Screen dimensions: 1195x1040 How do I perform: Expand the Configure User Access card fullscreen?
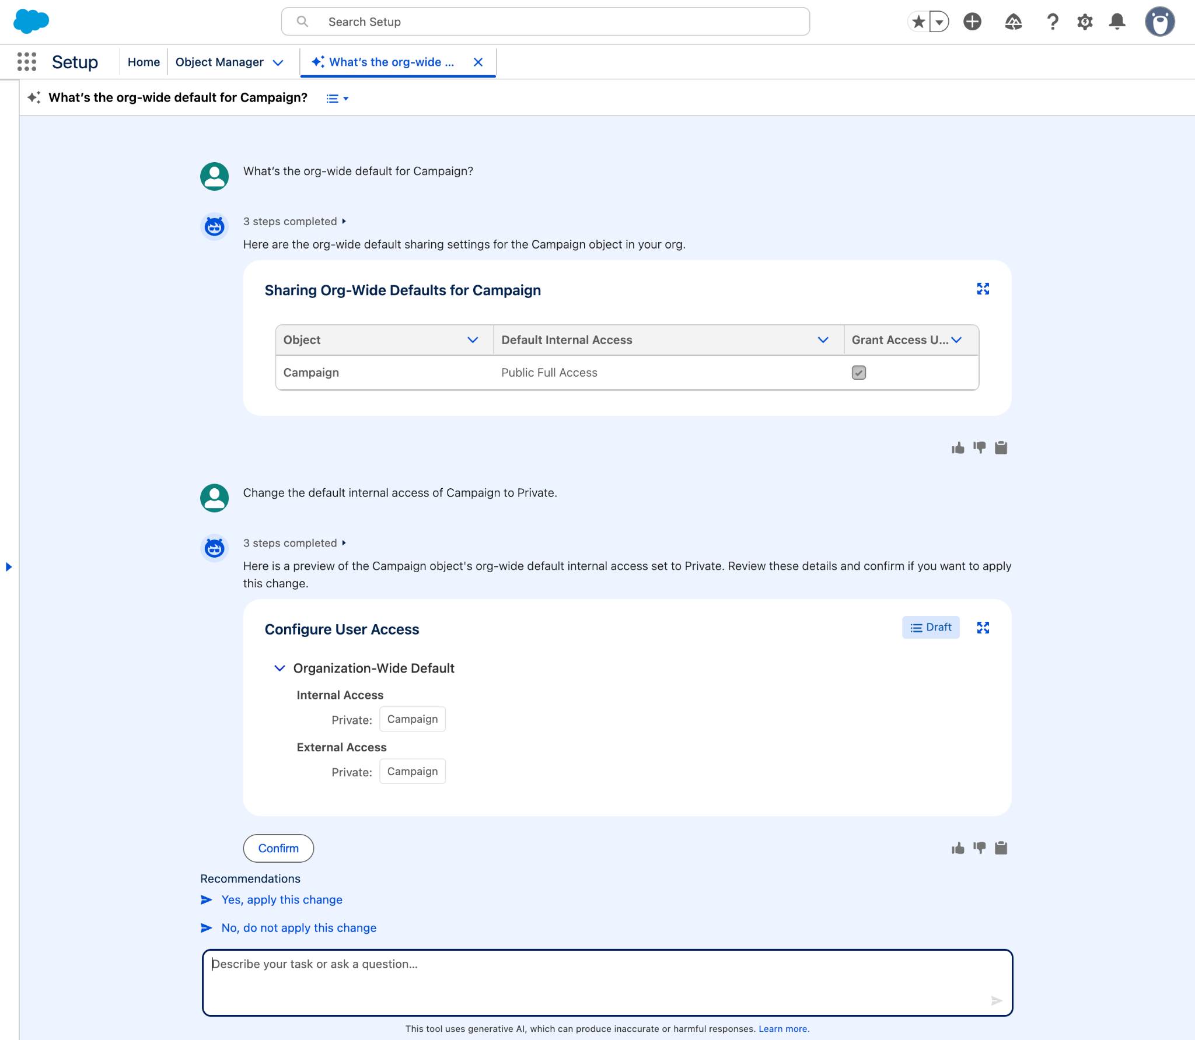[983, 628]
